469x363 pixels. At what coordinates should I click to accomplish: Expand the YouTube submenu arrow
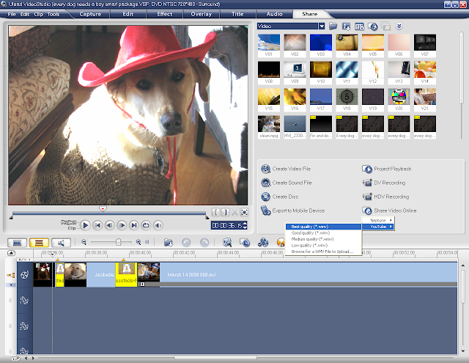[391, 227]
